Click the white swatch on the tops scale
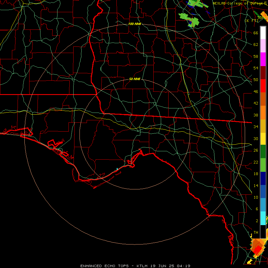This screenshot has height=268, width=268. point(263,33)
